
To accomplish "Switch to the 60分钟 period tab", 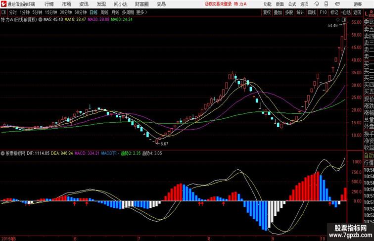I will (81, 12).
